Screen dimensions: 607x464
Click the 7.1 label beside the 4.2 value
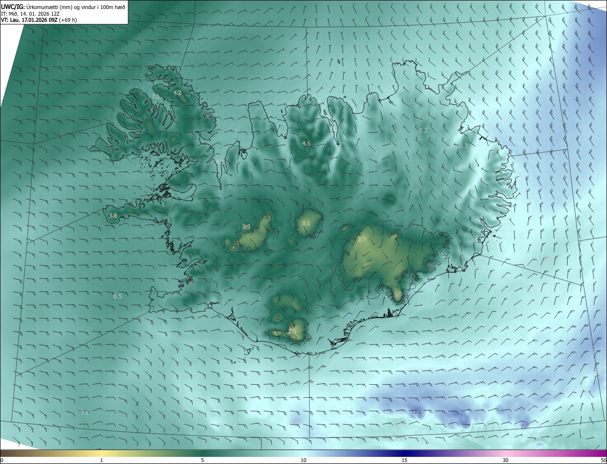pos(156,97)
